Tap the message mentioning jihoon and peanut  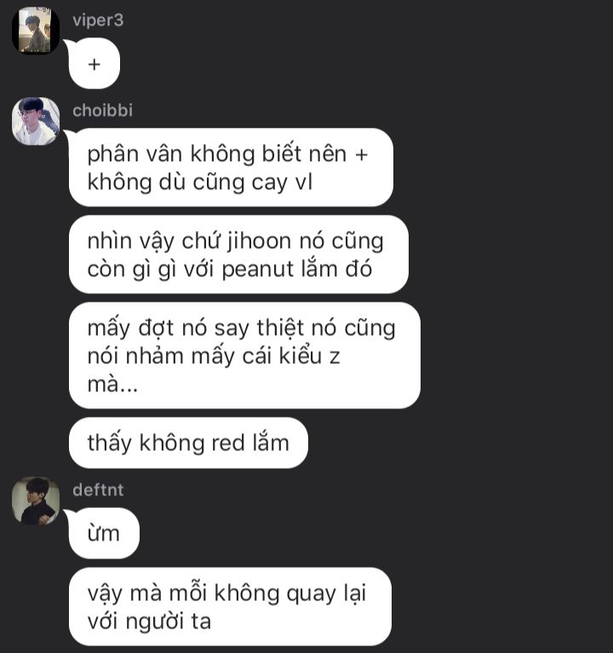tap(238, 254)
